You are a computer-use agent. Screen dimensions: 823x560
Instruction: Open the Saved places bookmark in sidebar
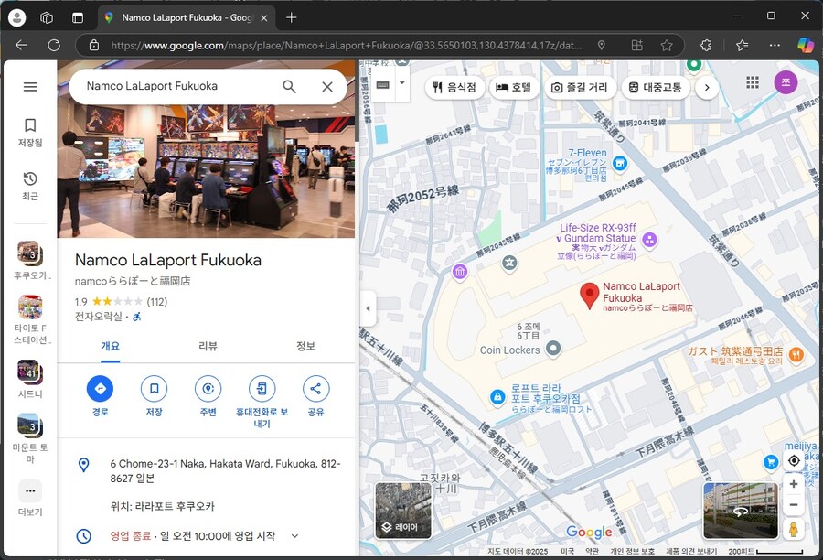[30, 132]
